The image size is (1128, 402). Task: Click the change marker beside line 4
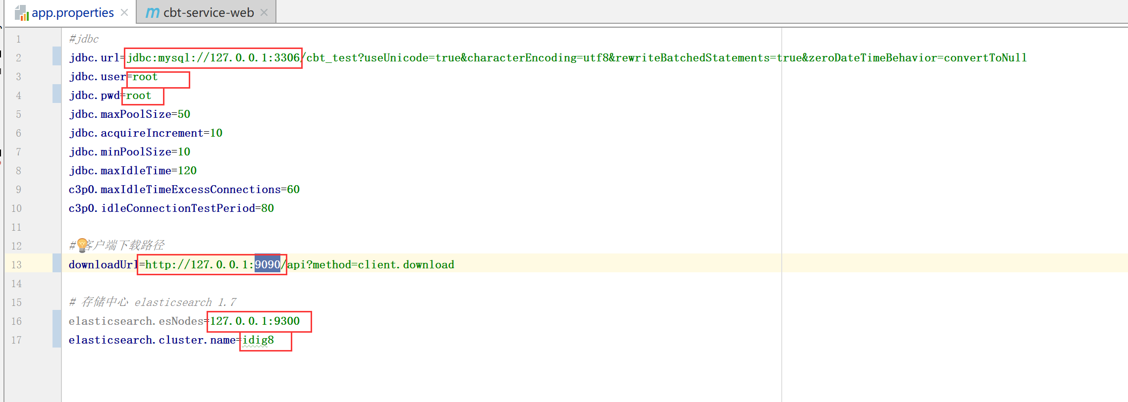coord(57,94)
